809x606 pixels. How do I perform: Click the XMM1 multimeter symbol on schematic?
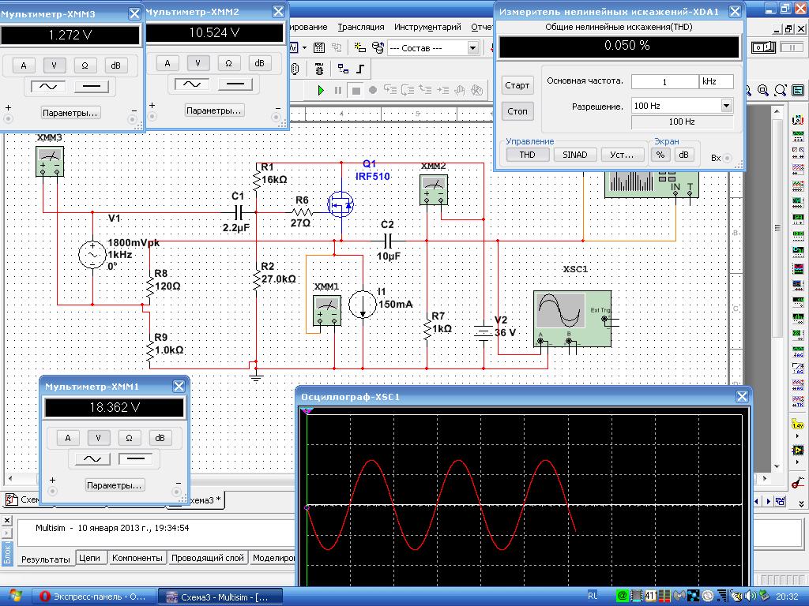pos(327,310)
